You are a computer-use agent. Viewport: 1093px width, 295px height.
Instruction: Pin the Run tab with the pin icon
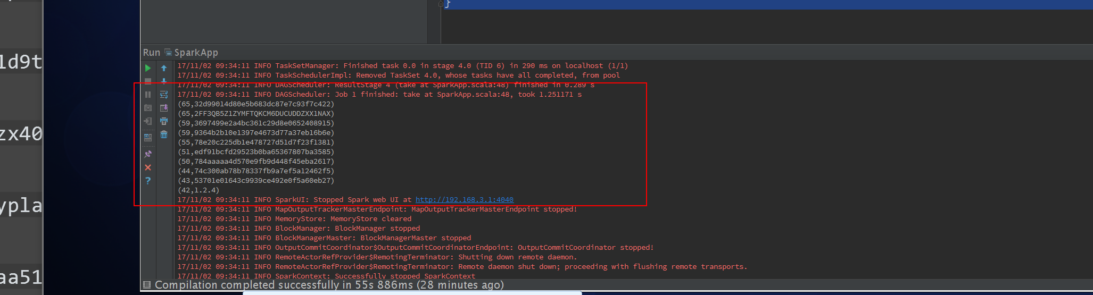point(148,154)
